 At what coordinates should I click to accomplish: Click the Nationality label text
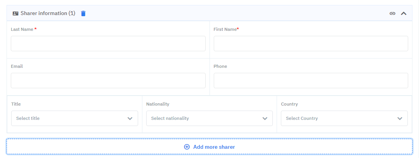point(158,104)
